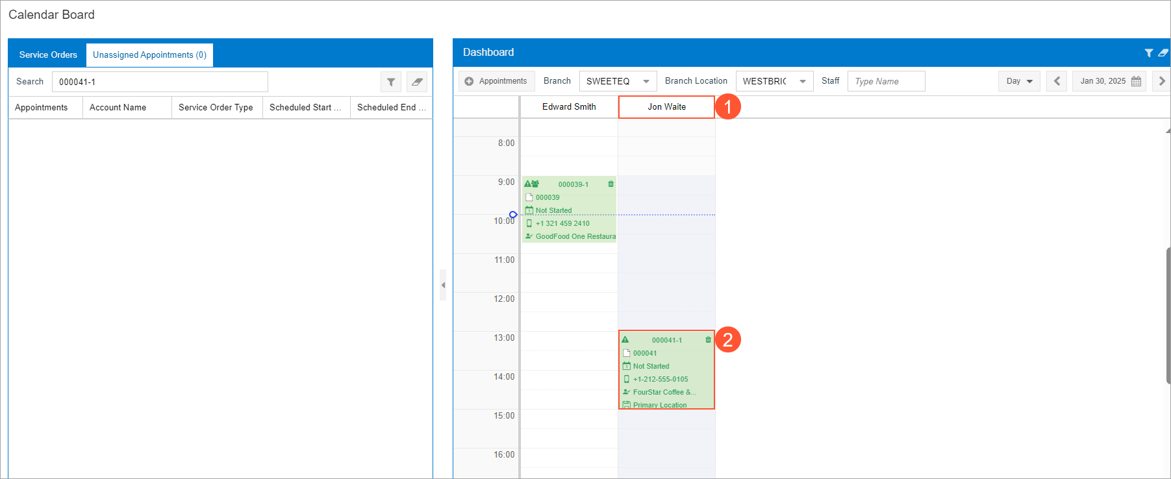Image resolution: width=1171 pixels, height=479 pixels.
Task: Go to the previous day arrow
Action: click(x=1057, y=81)
